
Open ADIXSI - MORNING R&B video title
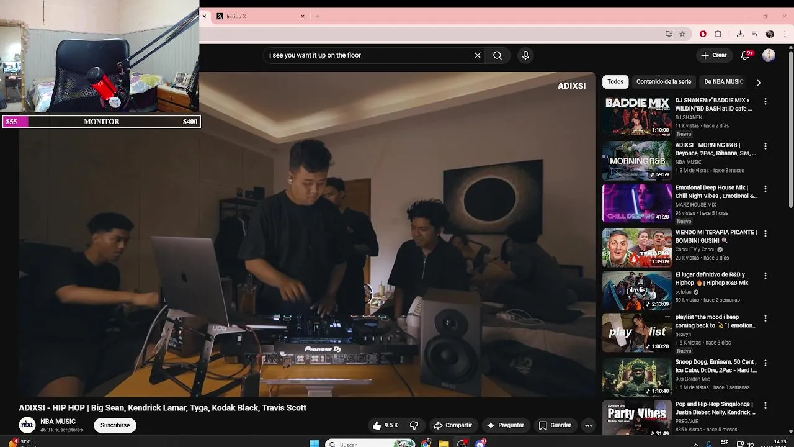point(716,149)
